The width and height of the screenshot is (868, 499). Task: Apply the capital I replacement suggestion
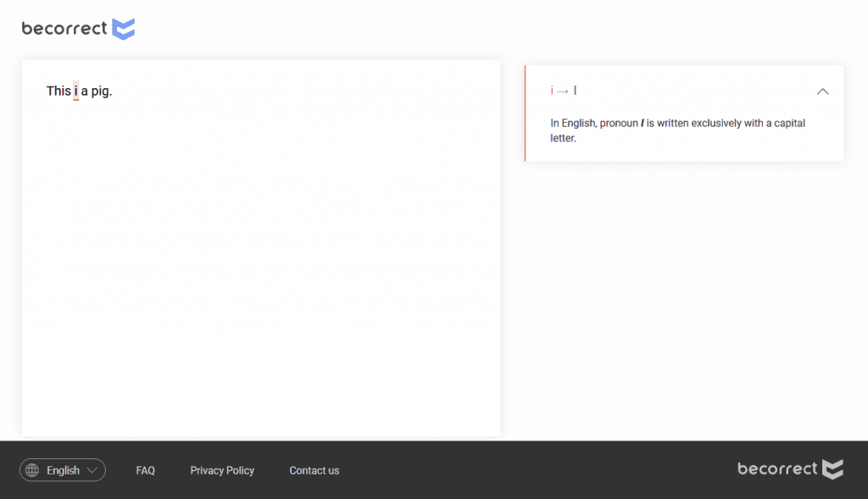(576, 91)
